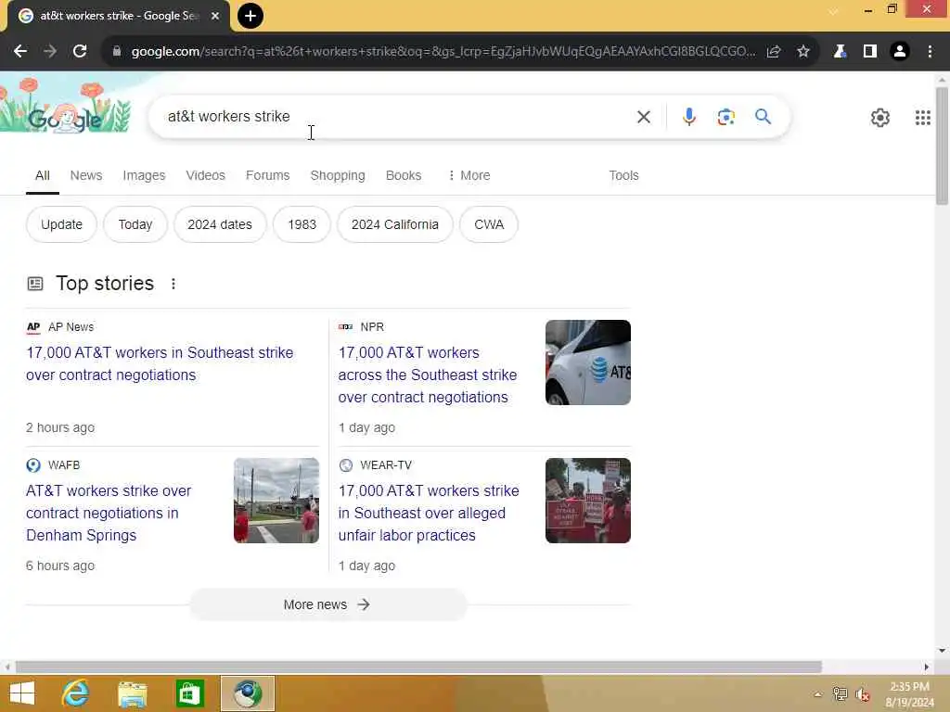The image size is (950, 712).
Task: Click the Google Doodle logo
Action: pyautogui.click(x=66, y=106)
